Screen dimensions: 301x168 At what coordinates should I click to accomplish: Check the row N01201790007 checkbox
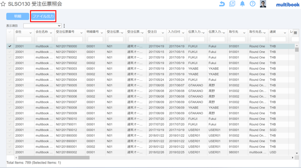click(10, 102)
